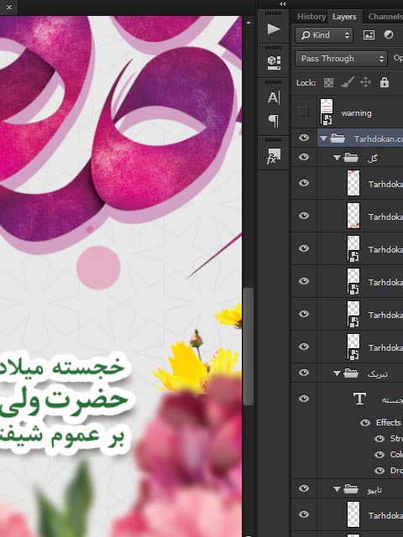
Task: Filter layers by pixel layer icon
Action: coord(369,35)
